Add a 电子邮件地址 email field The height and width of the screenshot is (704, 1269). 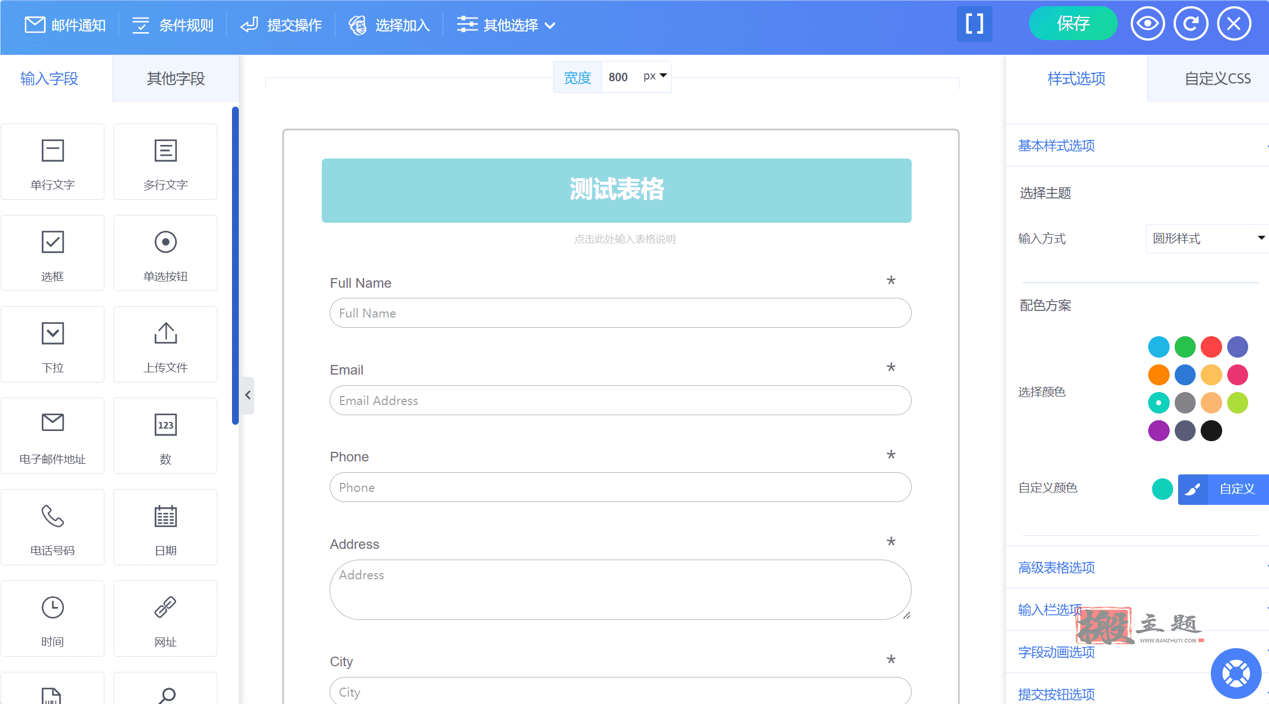(52, 436)
